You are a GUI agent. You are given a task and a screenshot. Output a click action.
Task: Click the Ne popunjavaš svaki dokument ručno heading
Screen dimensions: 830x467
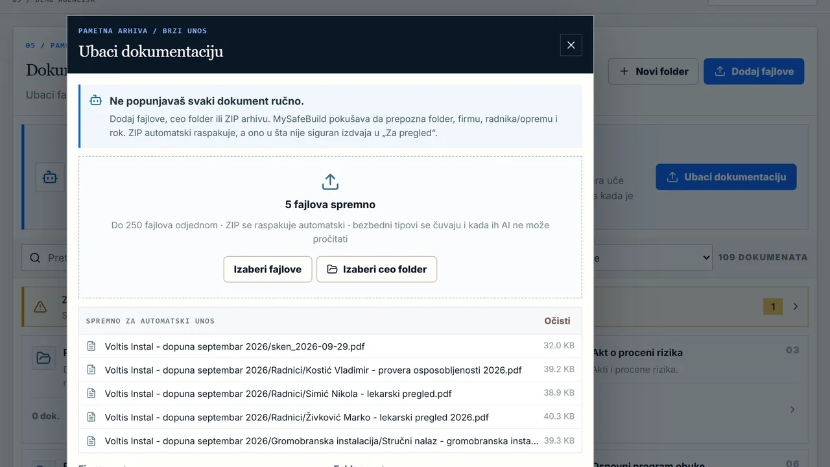click(x=207, y=101)
